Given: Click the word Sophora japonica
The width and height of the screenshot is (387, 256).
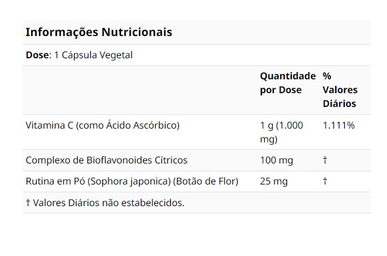Looking at the screenshot, I should tap(129, 181).
